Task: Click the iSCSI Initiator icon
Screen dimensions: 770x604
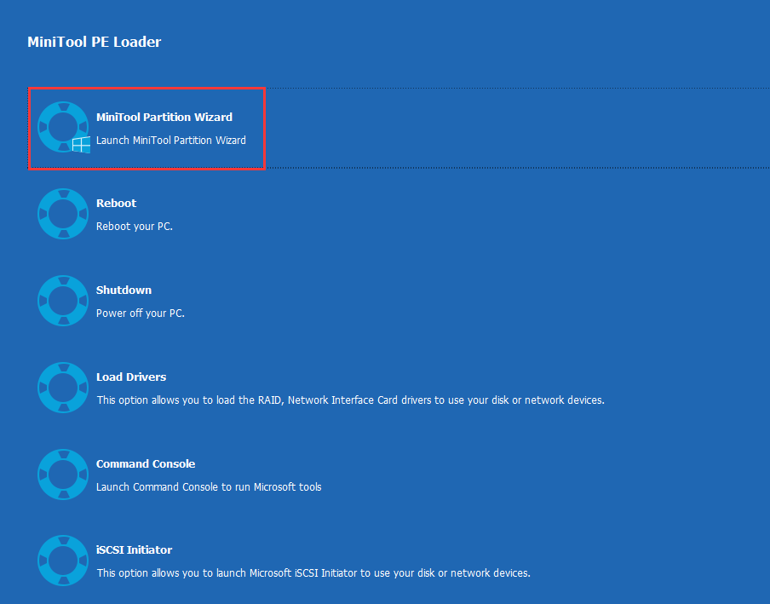Action: click(62, 561)
